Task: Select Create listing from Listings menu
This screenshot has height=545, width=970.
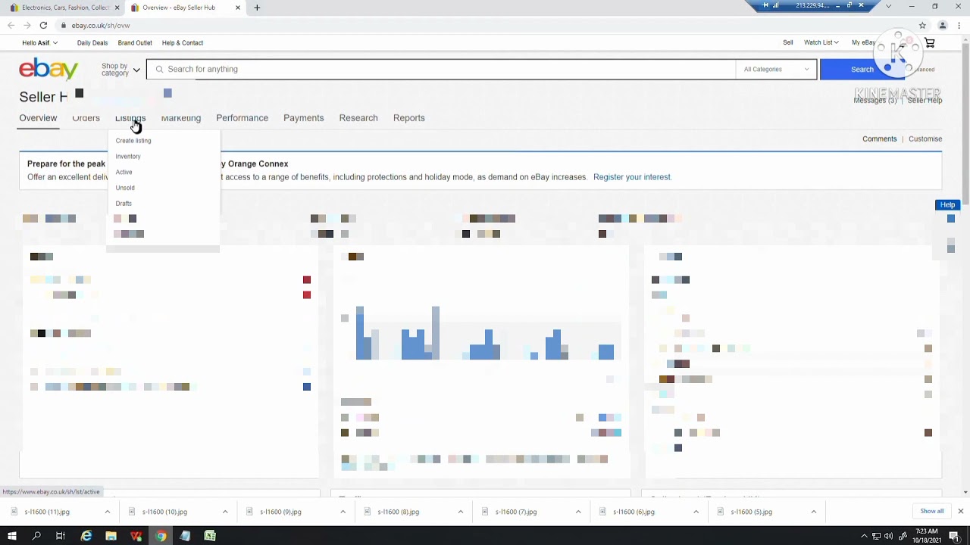Action: tap(133, 141)
